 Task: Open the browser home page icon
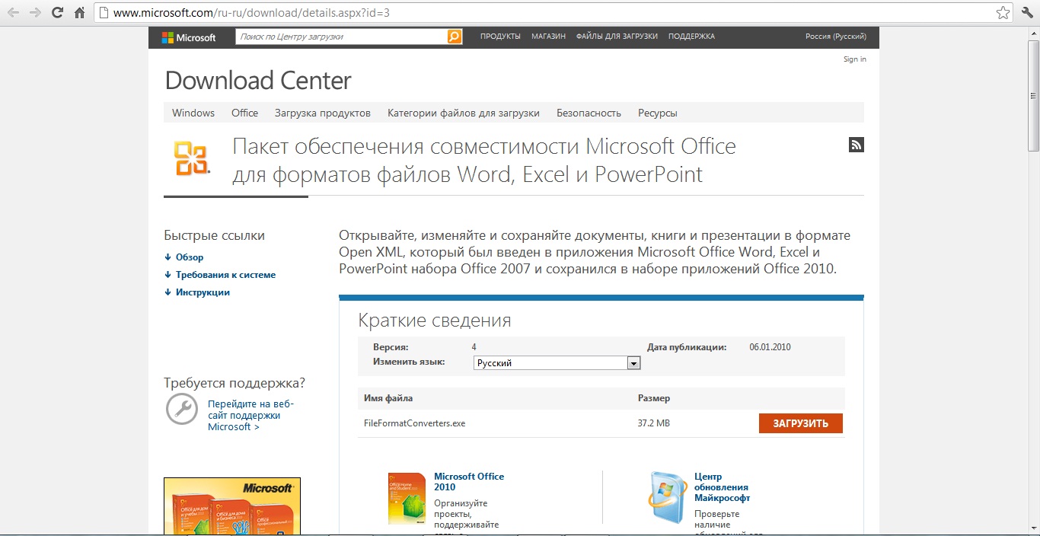[x=79, y=13]
